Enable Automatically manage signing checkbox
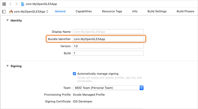The height and width of the screenshot is (109, 198). tap(74, 74)
